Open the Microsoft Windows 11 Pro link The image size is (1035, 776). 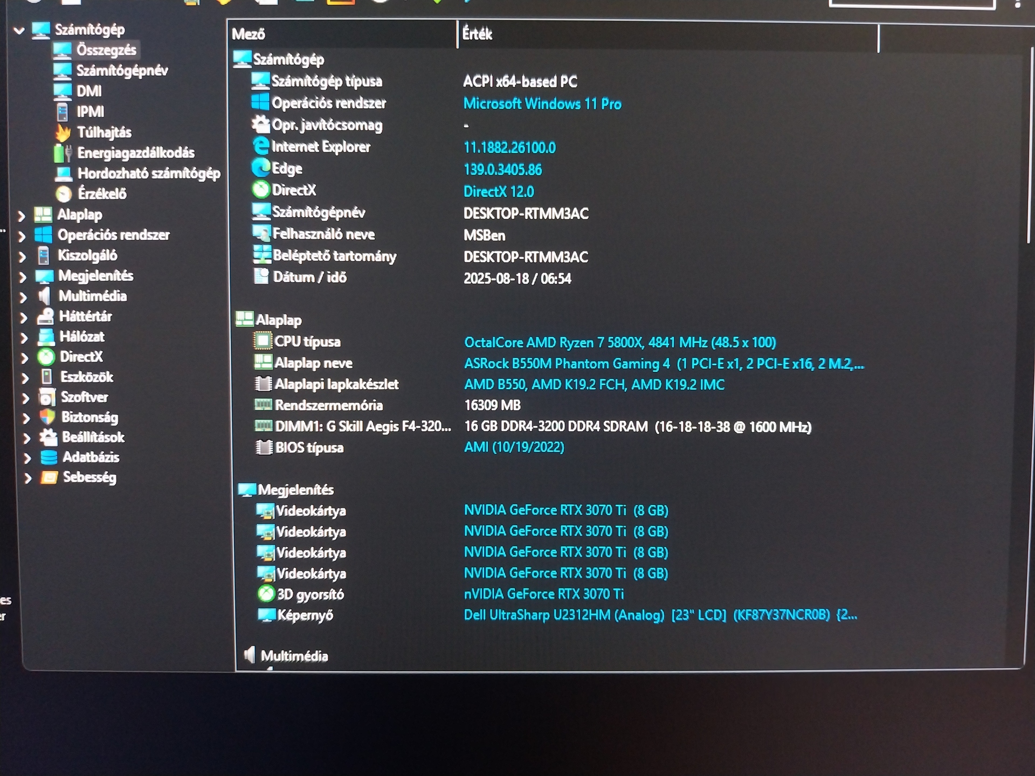click(542, 103)
